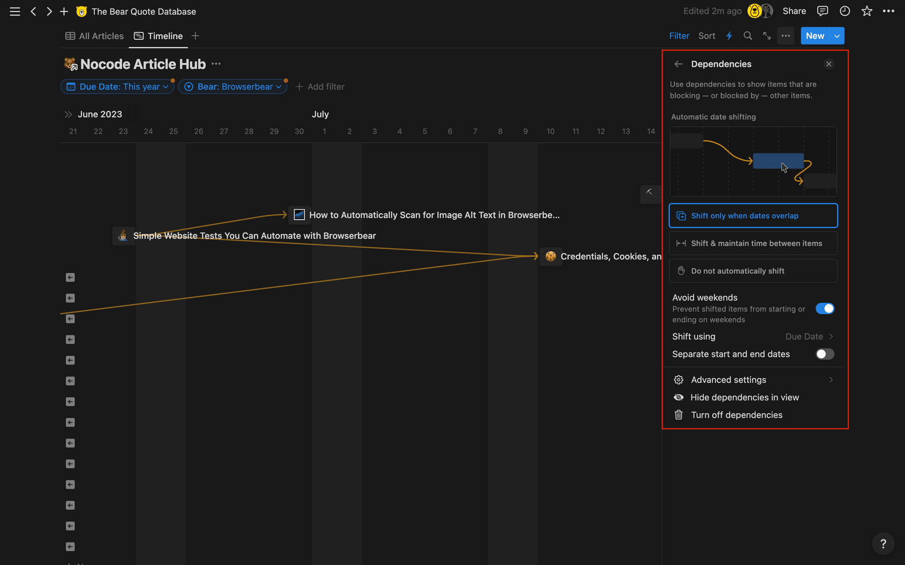Click the search icon in the view toolbar
The width and height of the screenshot is (905, 565).
[x=748, y=36]
